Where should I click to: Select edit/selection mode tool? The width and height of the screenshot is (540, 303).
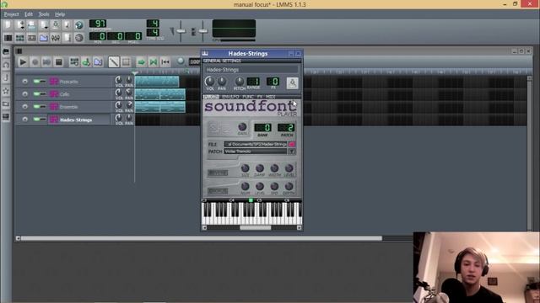tap(126, 61)
